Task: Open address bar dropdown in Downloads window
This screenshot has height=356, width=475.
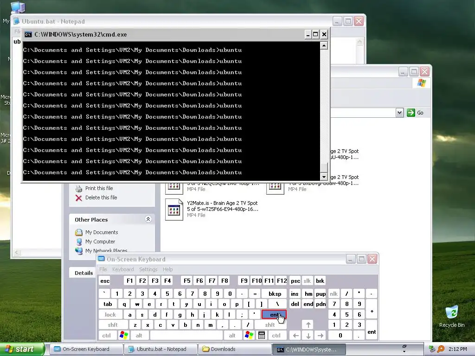Action: (x=399, y=113)
